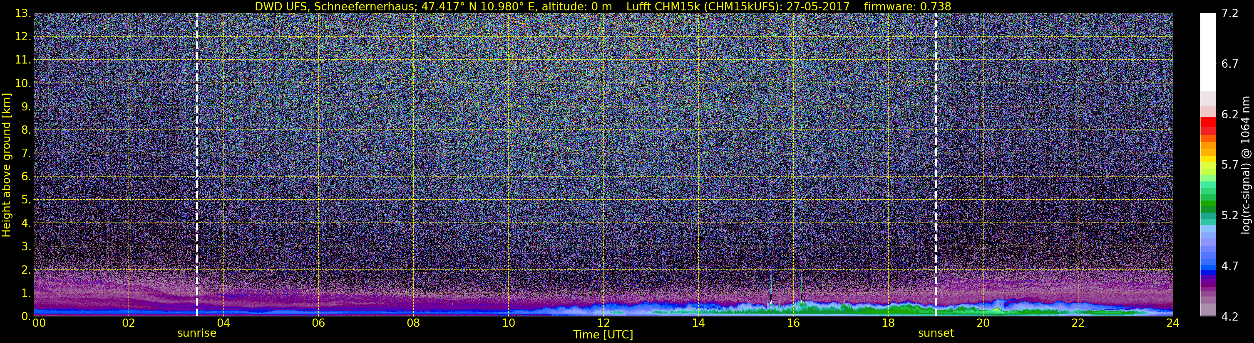Image resolution: width=1254 pixels, height=343 pixels.
Task: Click the height axis tick label '13.'
Action: [23, 14]
